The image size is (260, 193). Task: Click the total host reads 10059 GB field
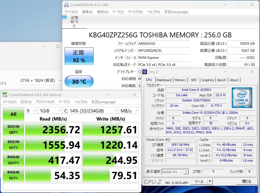click(242, 44)
